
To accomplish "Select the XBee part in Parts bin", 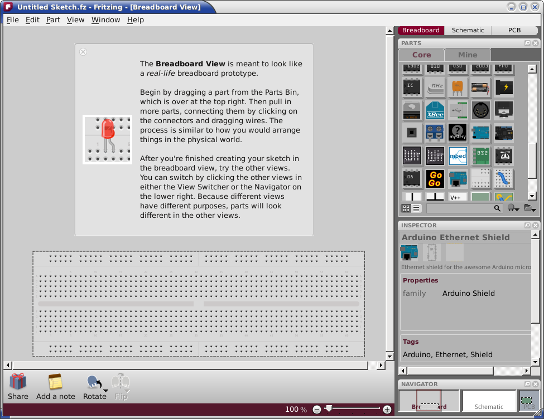I will [435, 110].
